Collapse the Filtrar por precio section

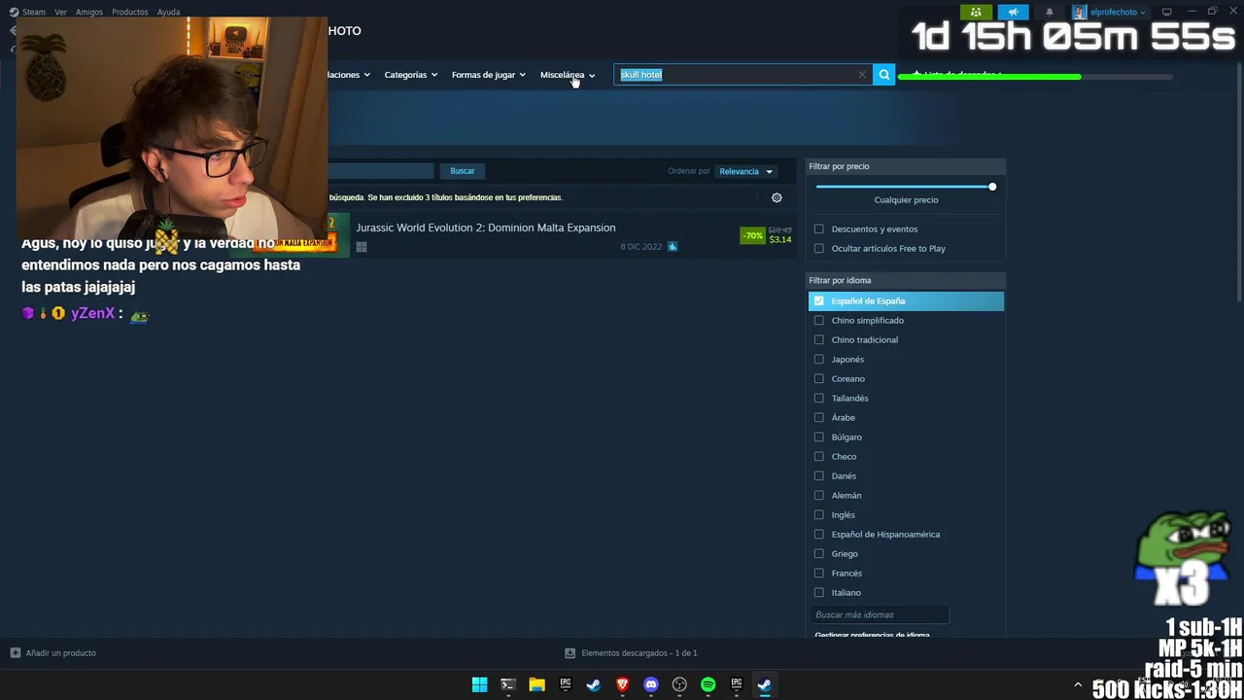pyautogui.click(x=906, y=166)
